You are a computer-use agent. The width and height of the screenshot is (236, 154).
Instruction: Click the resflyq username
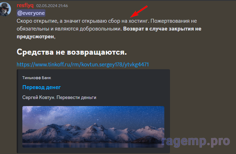(25, 5)
